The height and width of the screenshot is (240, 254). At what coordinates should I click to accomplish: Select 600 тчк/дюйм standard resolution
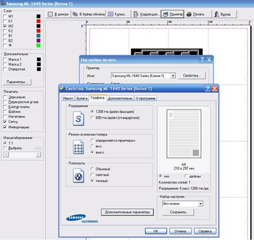92,118
